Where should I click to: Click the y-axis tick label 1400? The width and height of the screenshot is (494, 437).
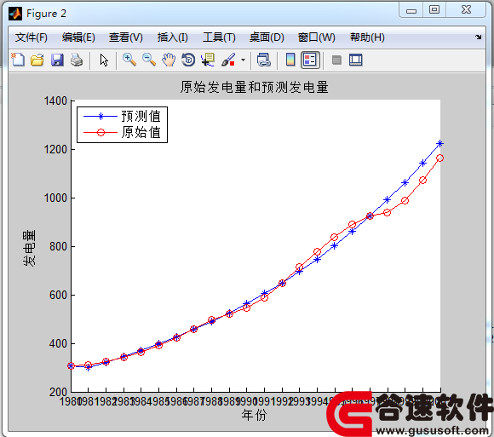pos(55,101)
